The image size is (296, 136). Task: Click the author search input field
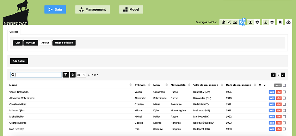36,75
